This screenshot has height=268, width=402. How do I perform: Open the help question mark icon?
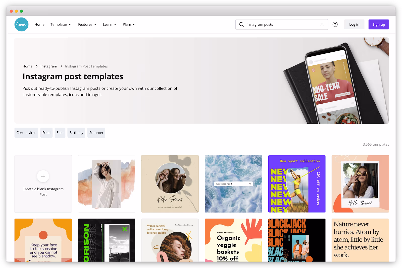point(335,24)
